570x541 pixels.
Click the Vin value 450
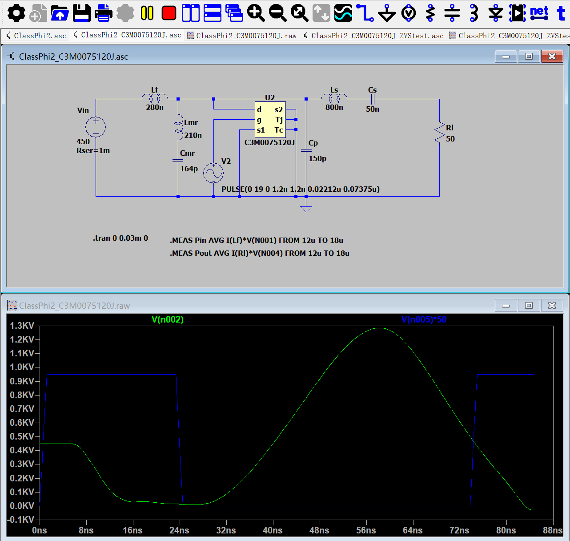click(83, 141)
